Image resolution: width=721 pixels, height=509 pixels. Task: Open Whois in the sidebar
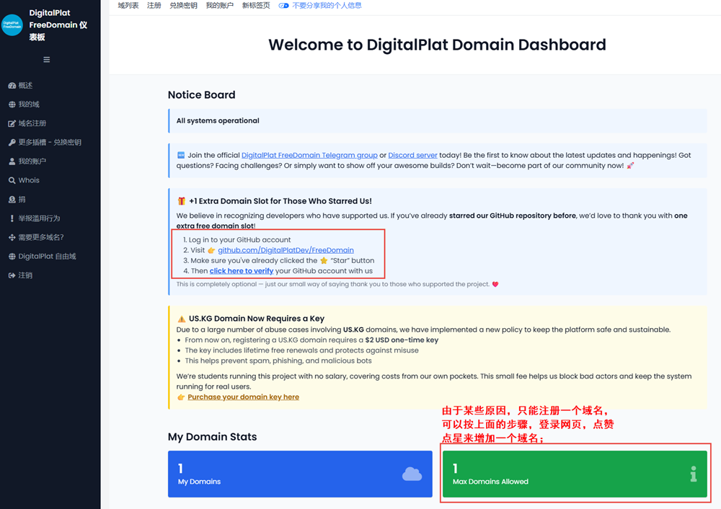click(x=29, y=180)
